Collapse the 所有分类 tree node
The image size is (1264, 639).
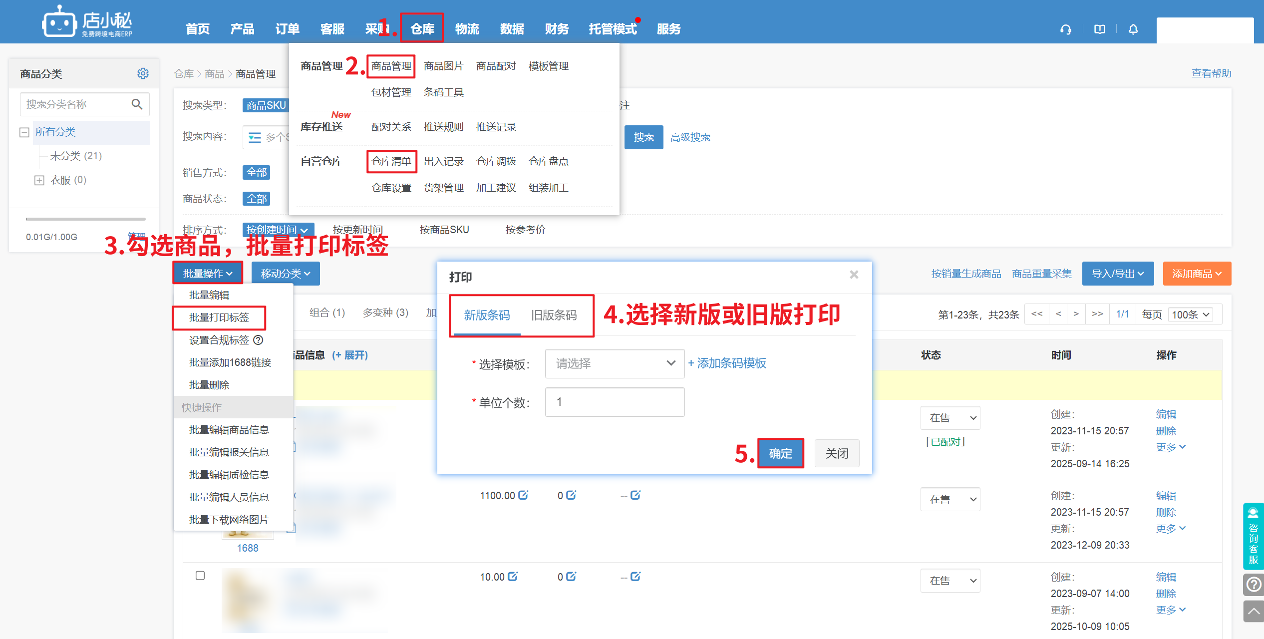pos(24,132)
